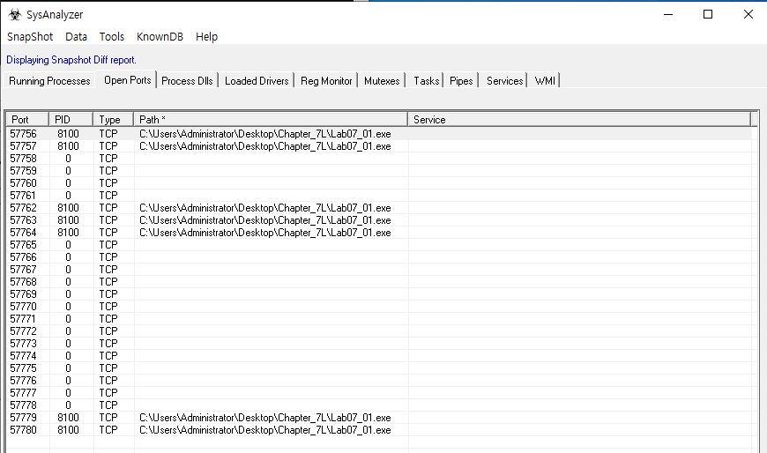Select the port 57757 row
767x453 pixels.
[379, 146]
